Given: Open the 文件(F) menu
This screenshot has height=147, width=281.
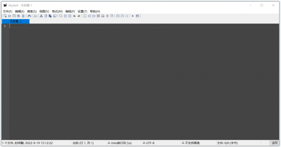Looking at the screenshot, I should point(7,11).
